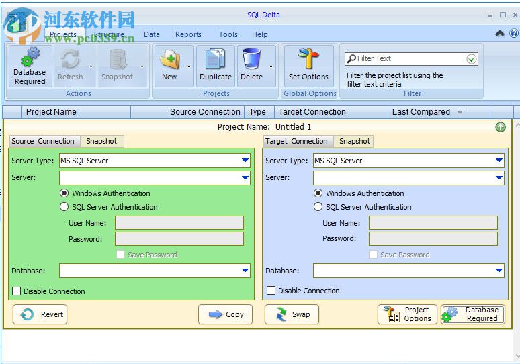Open the Reports ribbon tab
This screenshot has height=364, width=520.
pyautogui.click(x=188, y=34)
